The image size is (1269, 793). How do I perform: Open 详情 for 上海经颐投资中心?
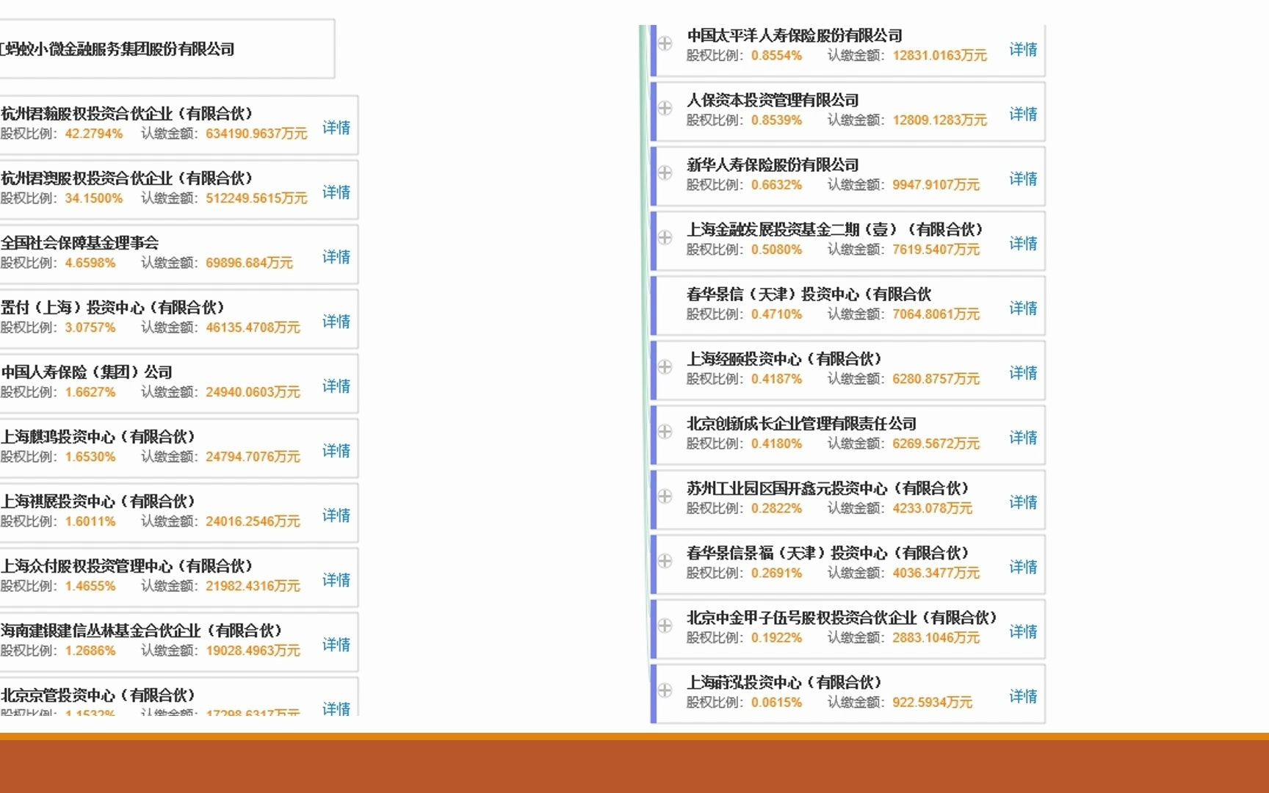tap(1023, 372)
